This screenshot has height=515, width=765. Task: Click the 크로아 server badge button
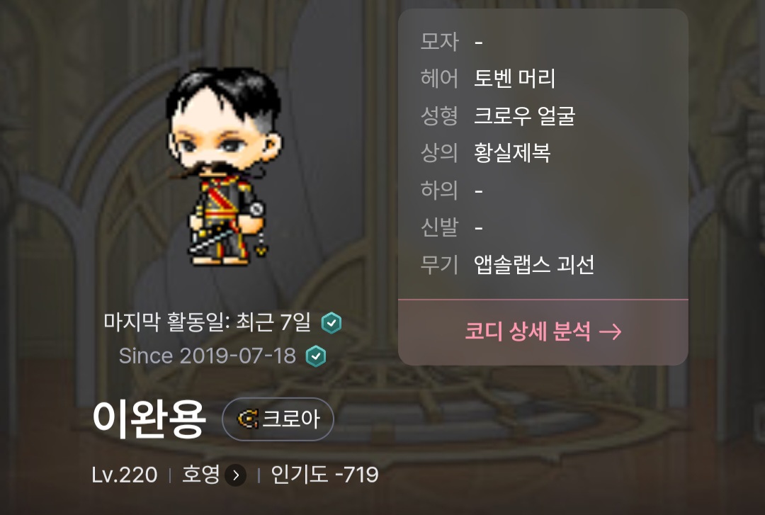coord(278,419)
